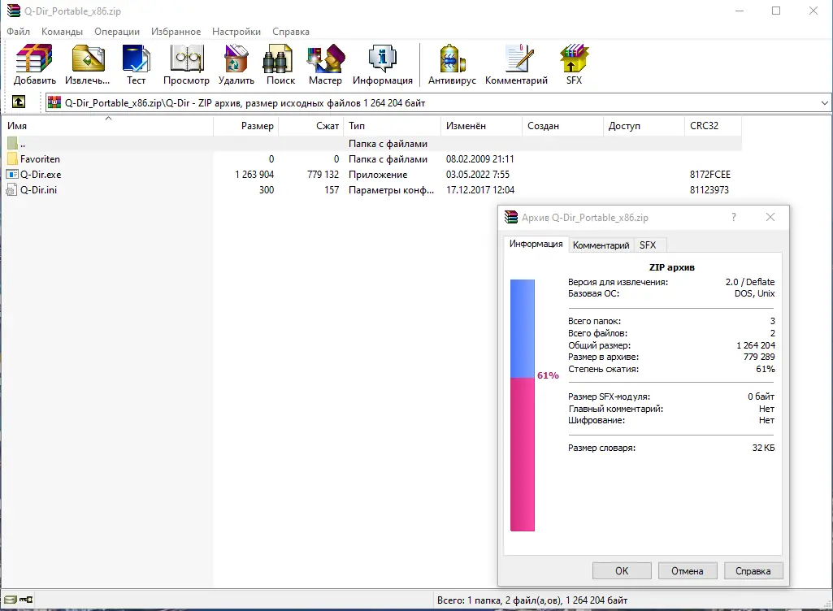Click the parent folder '..' row icon
The width and height of the screenshot is (833, 611).
pyautogui.click(x=12, y=144)
